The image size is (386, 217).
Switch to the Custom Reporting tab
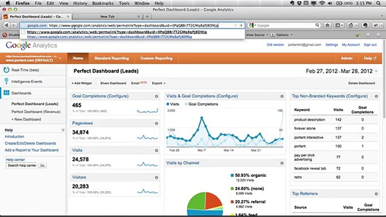tap(157, 58)
